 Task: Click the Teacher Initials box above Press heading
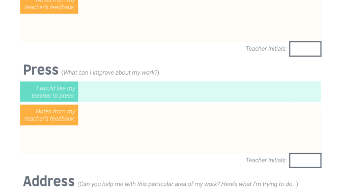click(305, 49)
